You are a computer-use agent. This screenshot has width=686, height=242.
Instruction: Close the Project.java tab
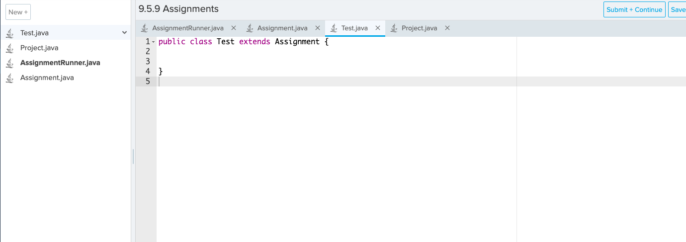click(447, 28)
